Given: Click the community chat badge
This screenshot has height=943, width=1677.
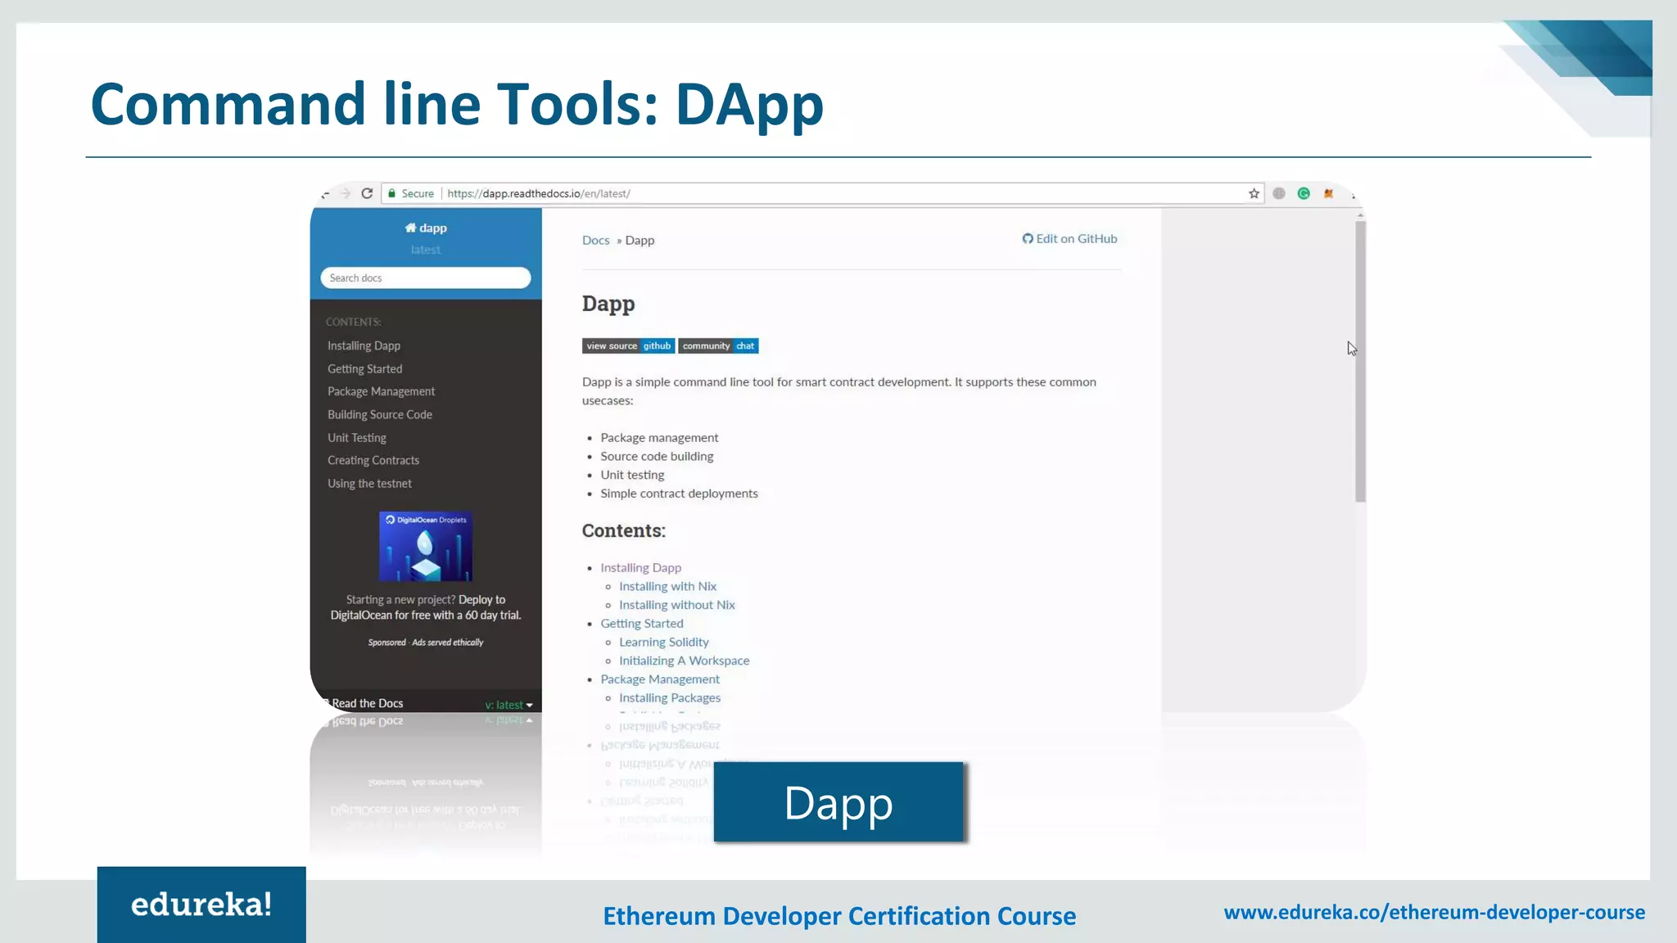Looking at the screenshot, I should pyautogui.click(x=718, y=346).
